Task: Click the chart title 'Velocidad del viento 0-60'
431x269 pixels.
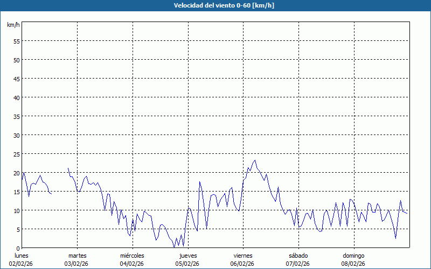Action: [215, 5]
